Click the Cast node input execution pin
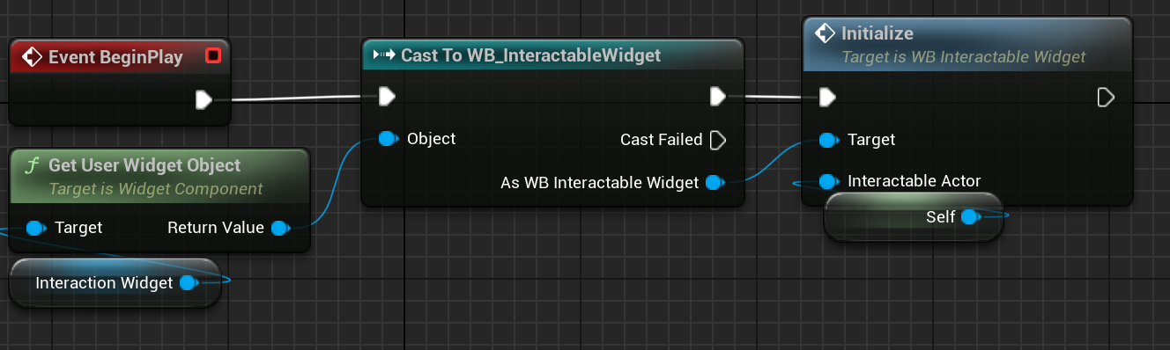1170x350 pixels. [x=387, y=96]
